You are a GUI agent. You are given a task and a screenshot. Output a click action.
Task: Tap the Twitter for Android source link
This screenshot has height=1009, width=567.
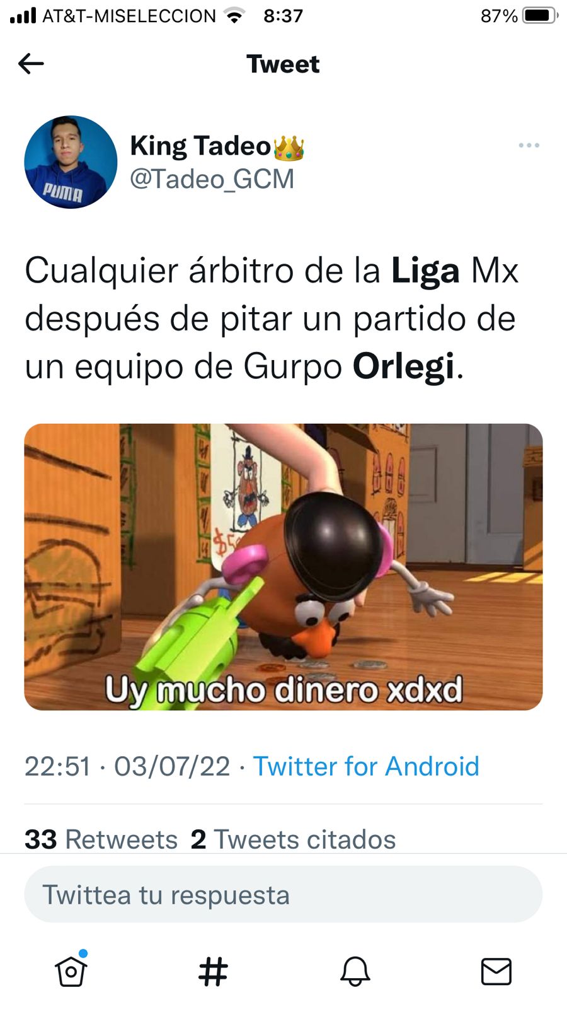(366, 767)
